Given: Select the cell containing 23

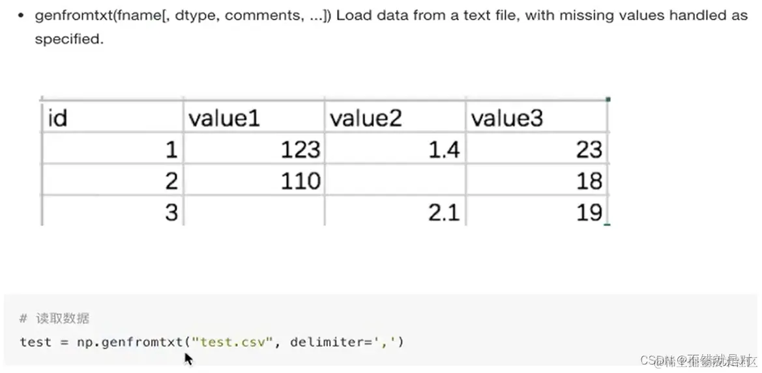Looking at the screenshot, I should pyautogui.click(x=536, y=150).
